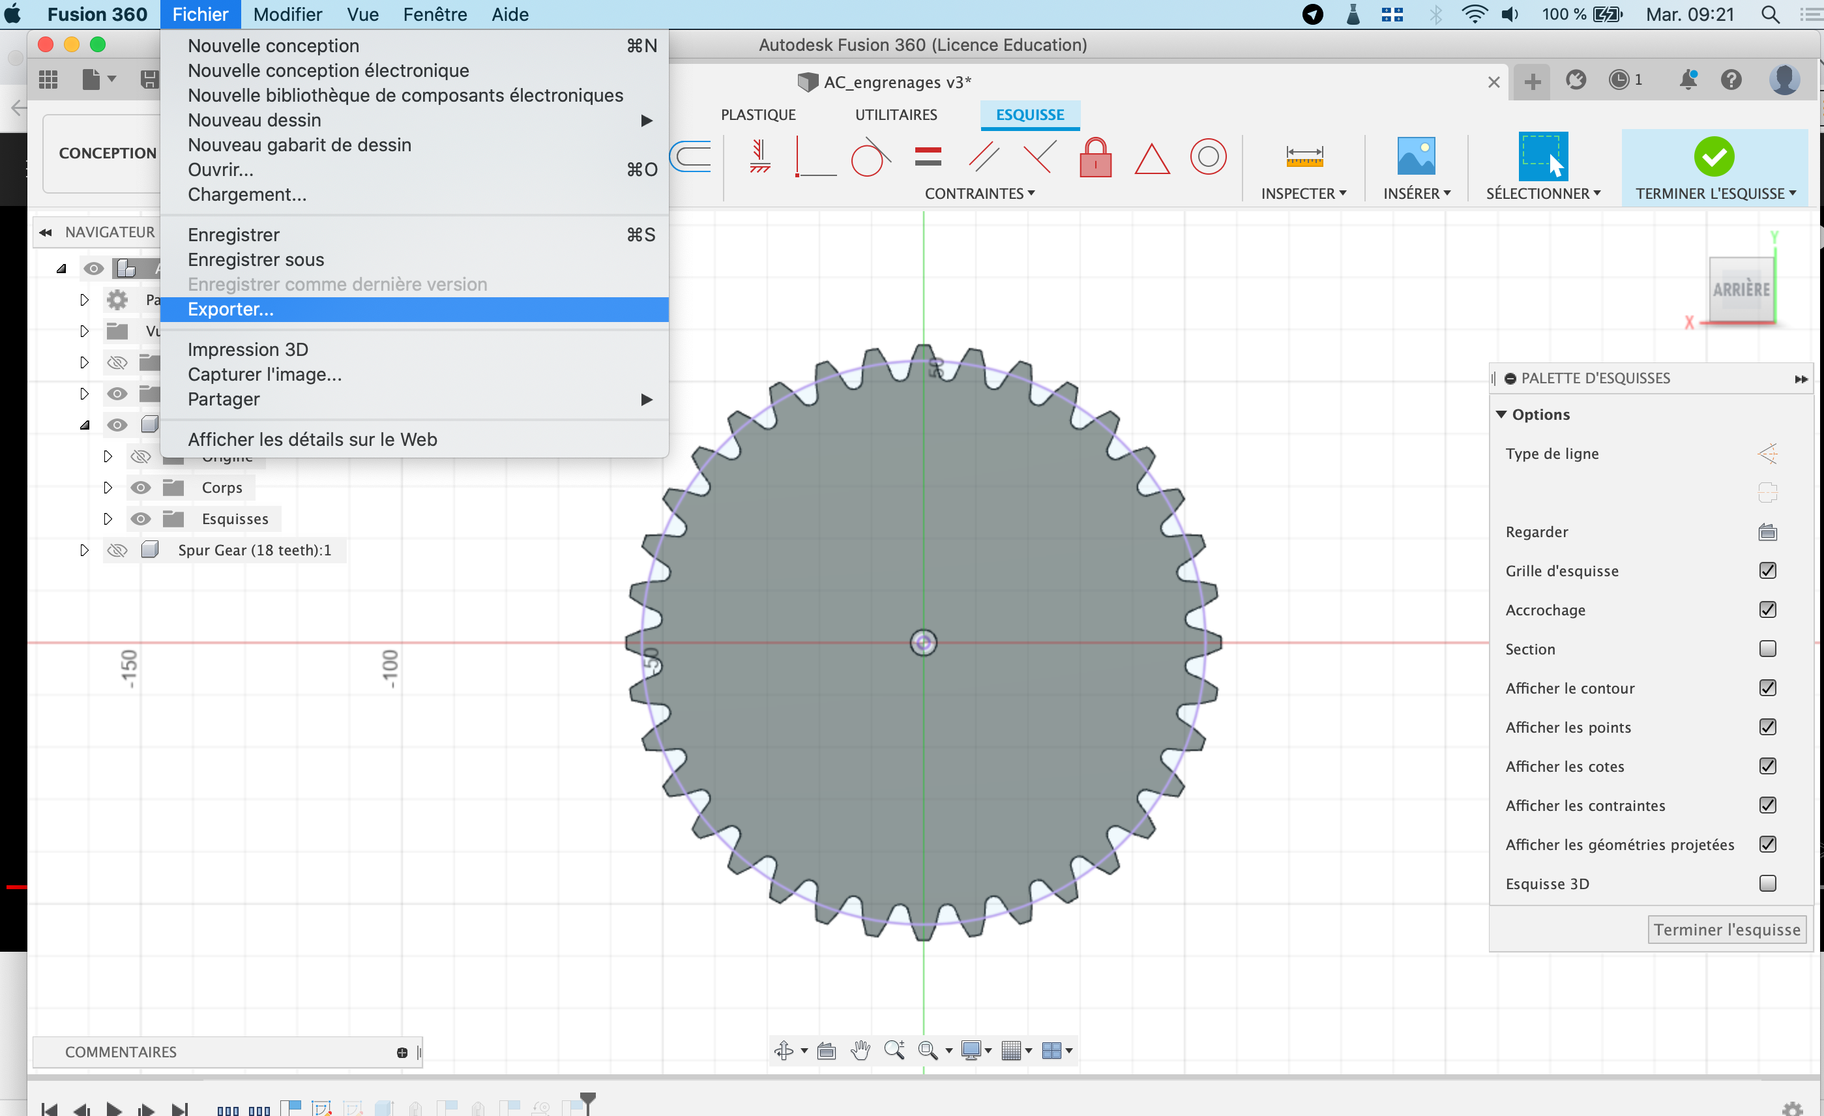Select the Tangent constraint icon

click(x=869, y=158)
